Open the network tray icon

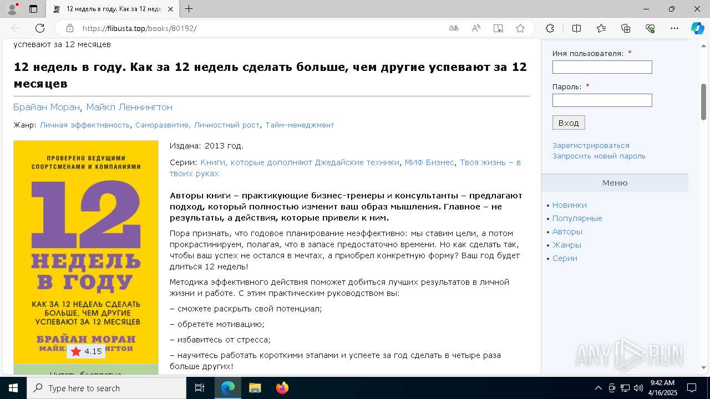[625, 388]
